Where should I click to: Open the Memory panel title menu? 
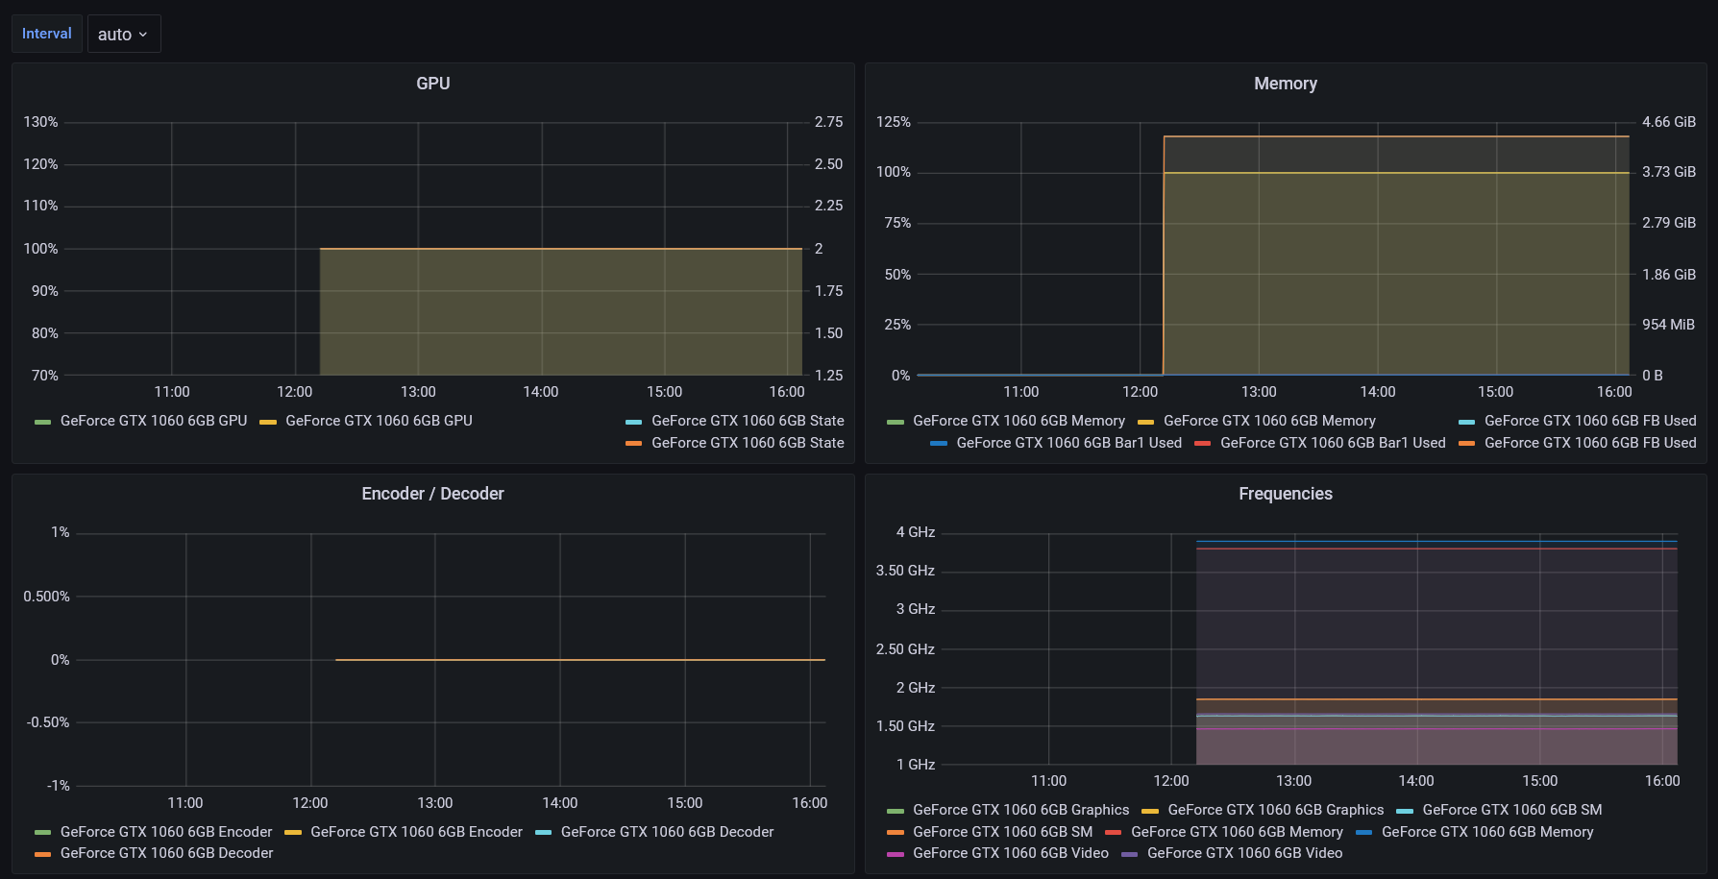tap(1285, 84)
